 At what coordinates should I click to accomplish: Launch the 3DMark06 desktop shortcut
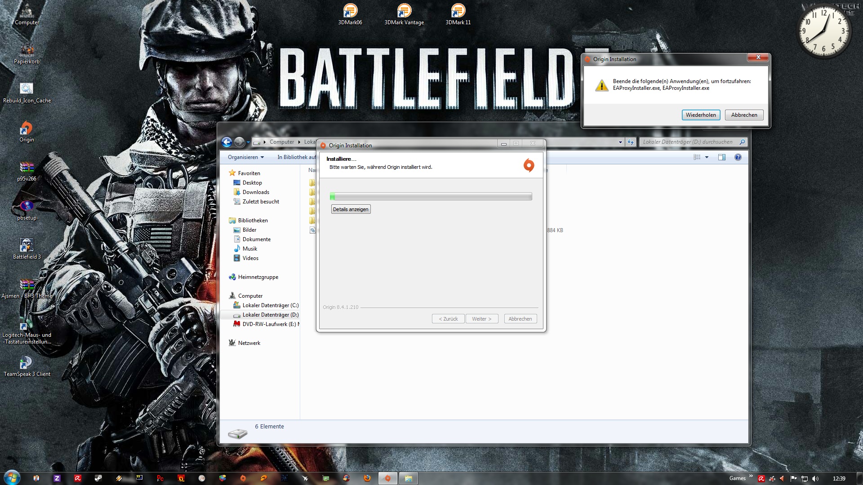click(x=350, y=14)
